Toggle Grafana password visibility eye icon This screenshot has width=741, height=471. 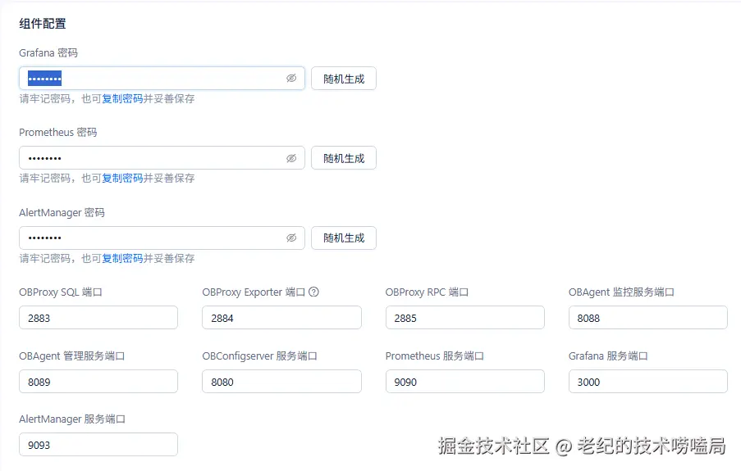click(x=291, y=79)
